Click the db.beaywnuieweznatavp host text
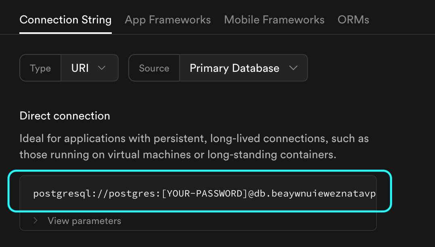Viewport: 435px width, 247px height. pos(318,194)
